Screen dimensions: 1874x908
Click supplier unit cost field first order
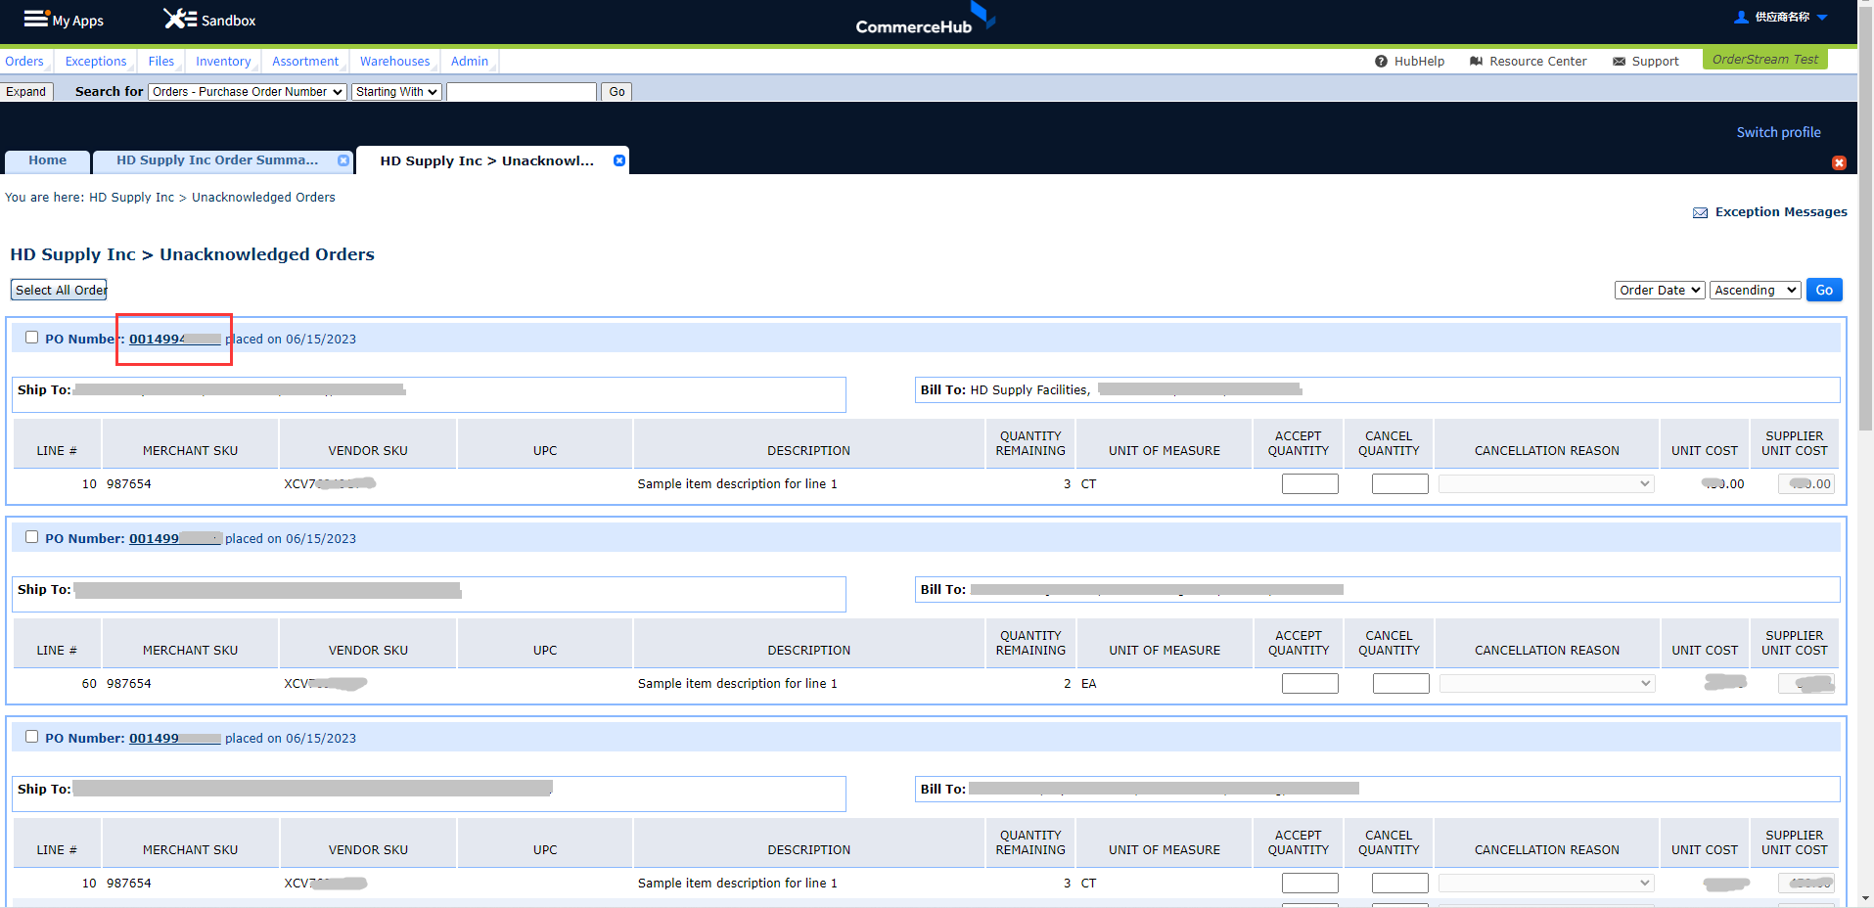pos(1805,483)
